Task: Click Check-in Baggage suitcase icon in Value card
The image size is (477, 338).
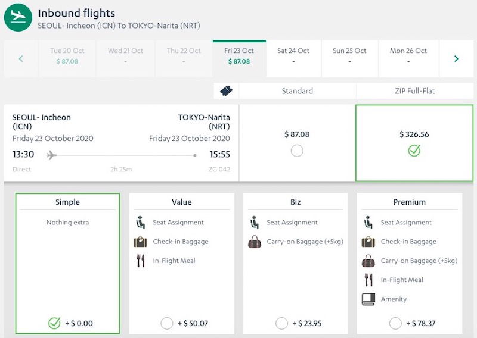Action: click(141, 242)
